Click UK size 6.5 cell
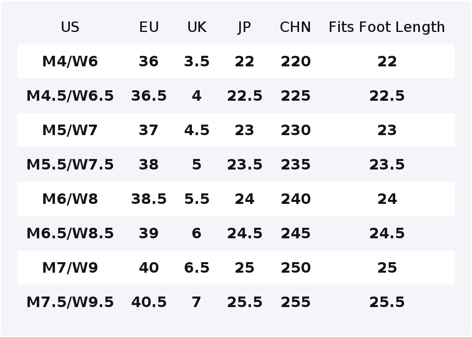Screen dimensions: 472x337 click(x=197, y=268)
